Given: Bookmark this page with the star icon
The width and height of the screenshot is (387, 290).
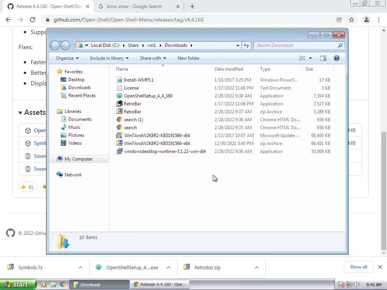Looking at the screenshot, I should [x=351, y=20].
